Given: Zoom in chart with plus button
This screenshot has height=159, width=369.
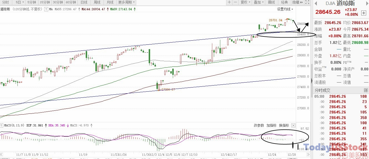Looking at the screenshot, I should coord(229,2).
